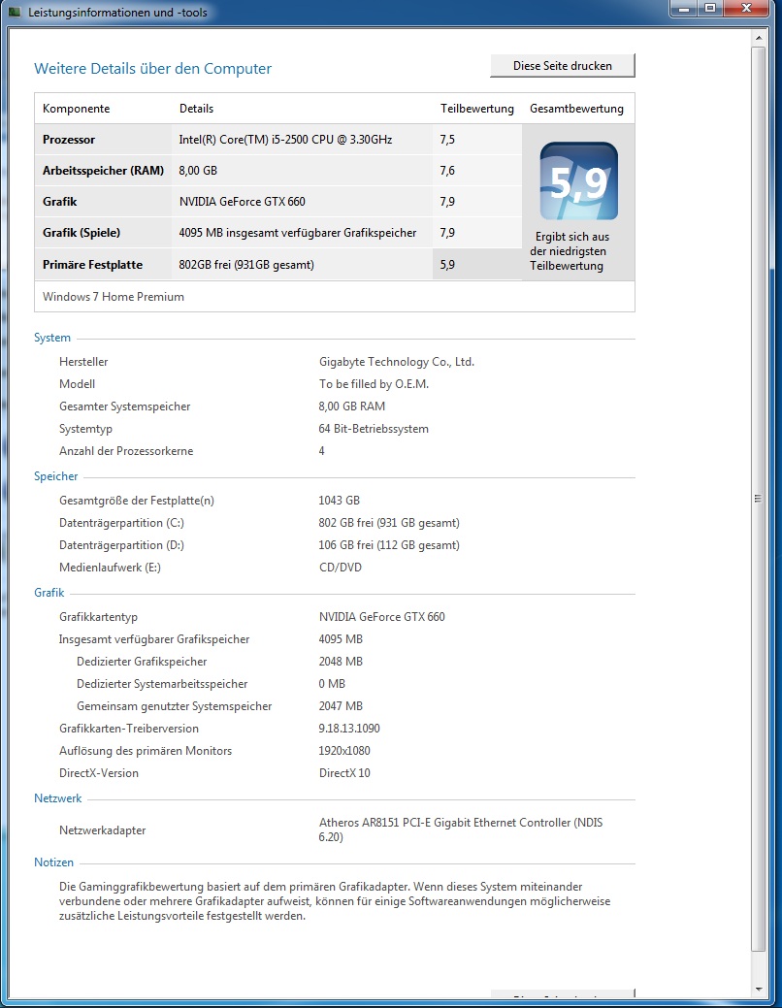Click the Details column header
Viewport: 782px width, 1008px height.
coord(196,109)
